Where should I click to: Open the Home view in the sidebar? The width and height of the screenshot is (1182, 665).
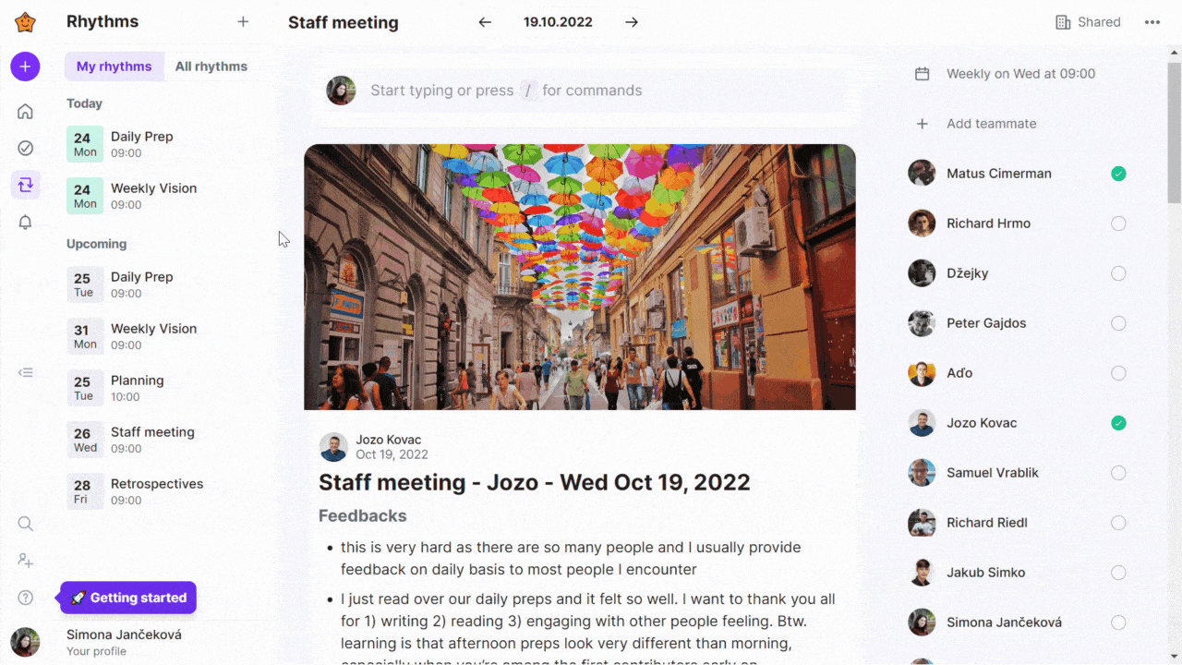pos(25,110)
